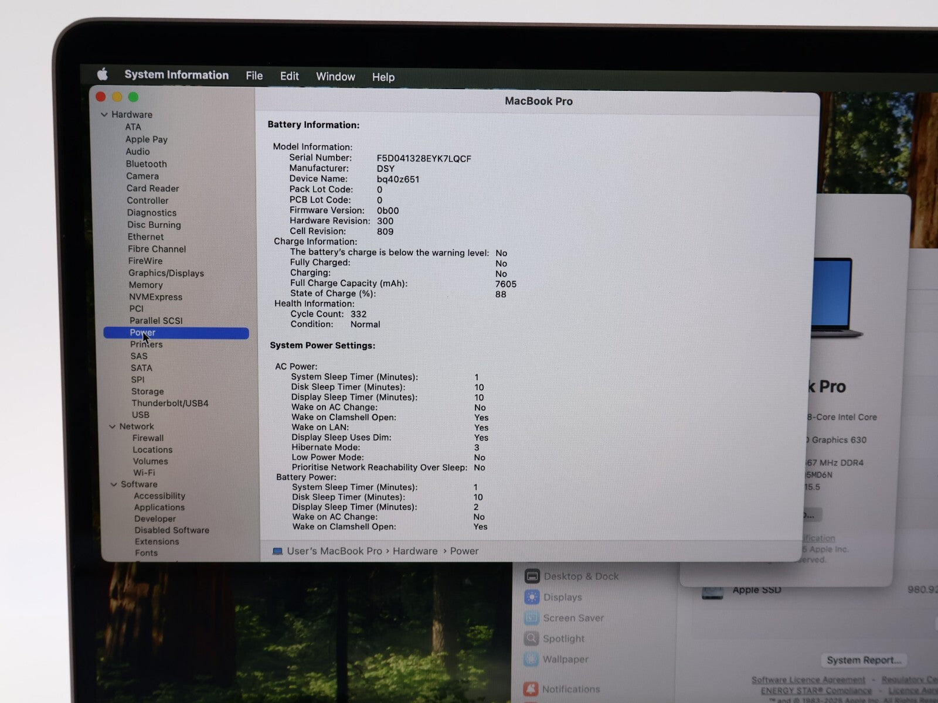938x703 pixels.
Task: Open the Edit menu
Action: pyautogui.click(x=289, y=76)
